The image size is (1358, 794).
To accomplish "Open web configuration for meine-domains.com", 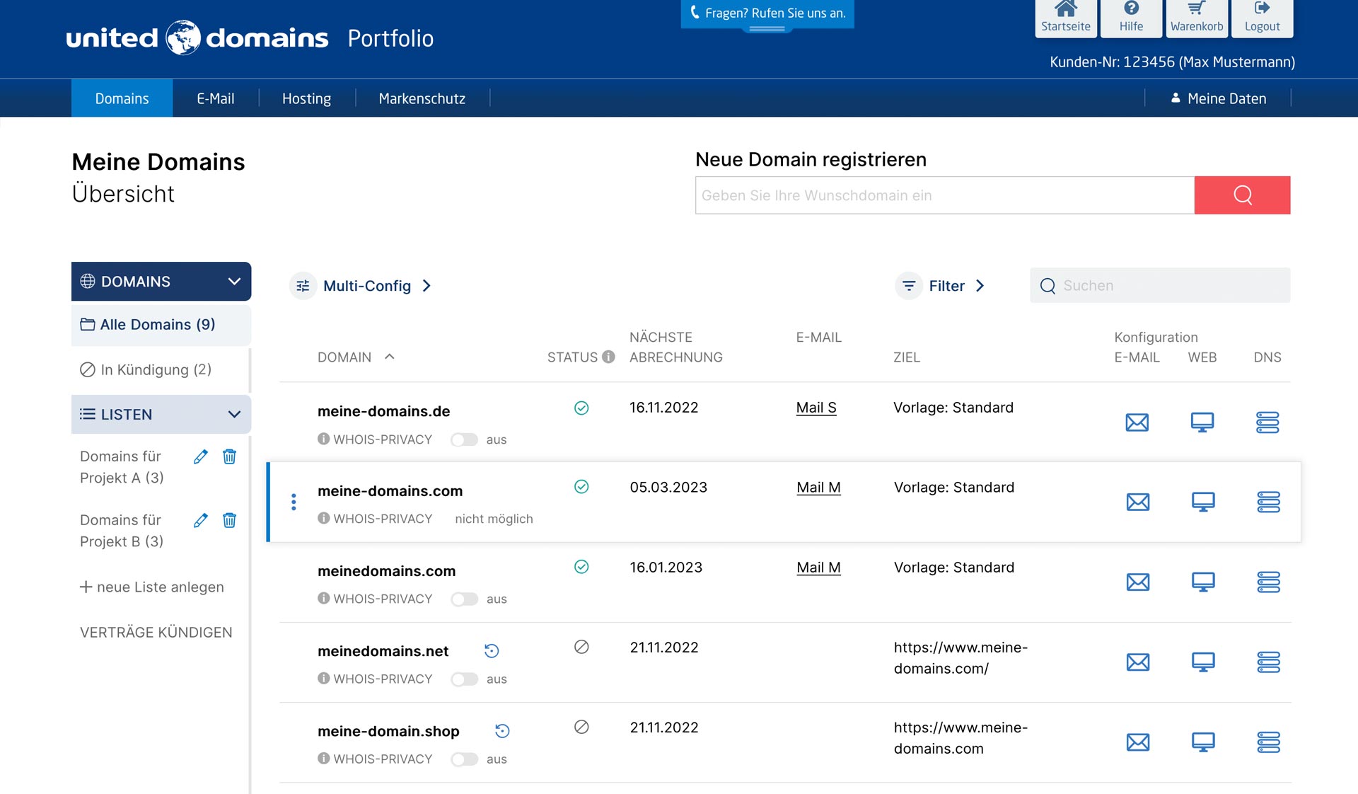I will coord(1202,502).
